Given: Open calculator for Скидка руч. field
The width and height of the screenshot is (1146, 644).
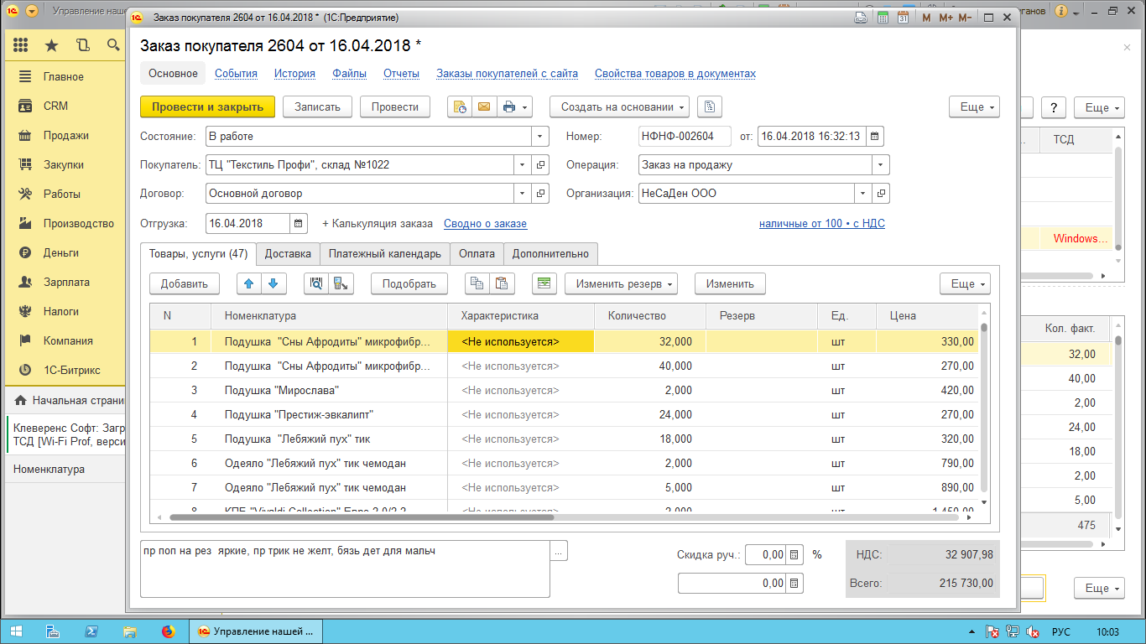Looking at the screenshot, I should pos(794,554).
